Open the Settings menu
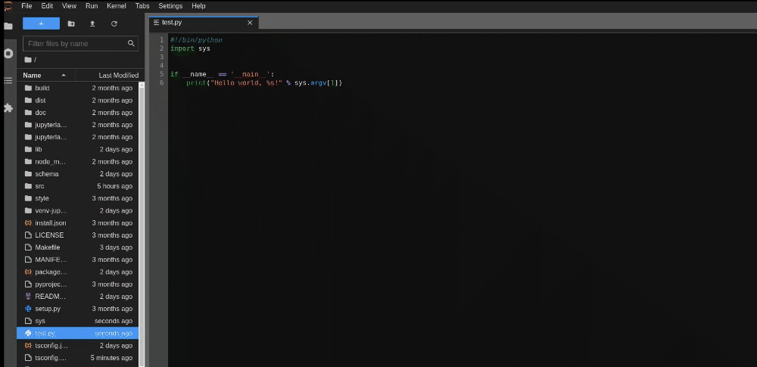This screenshot has width=757, height=367. (170, 6)
